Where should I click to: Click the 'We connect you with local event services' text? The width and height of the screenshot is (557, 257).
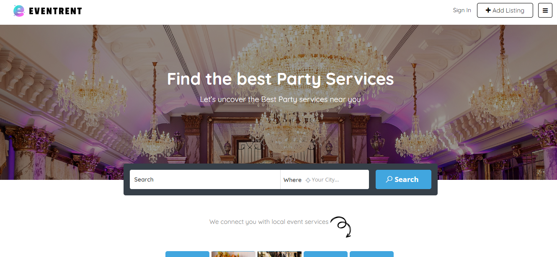point(269,222)
